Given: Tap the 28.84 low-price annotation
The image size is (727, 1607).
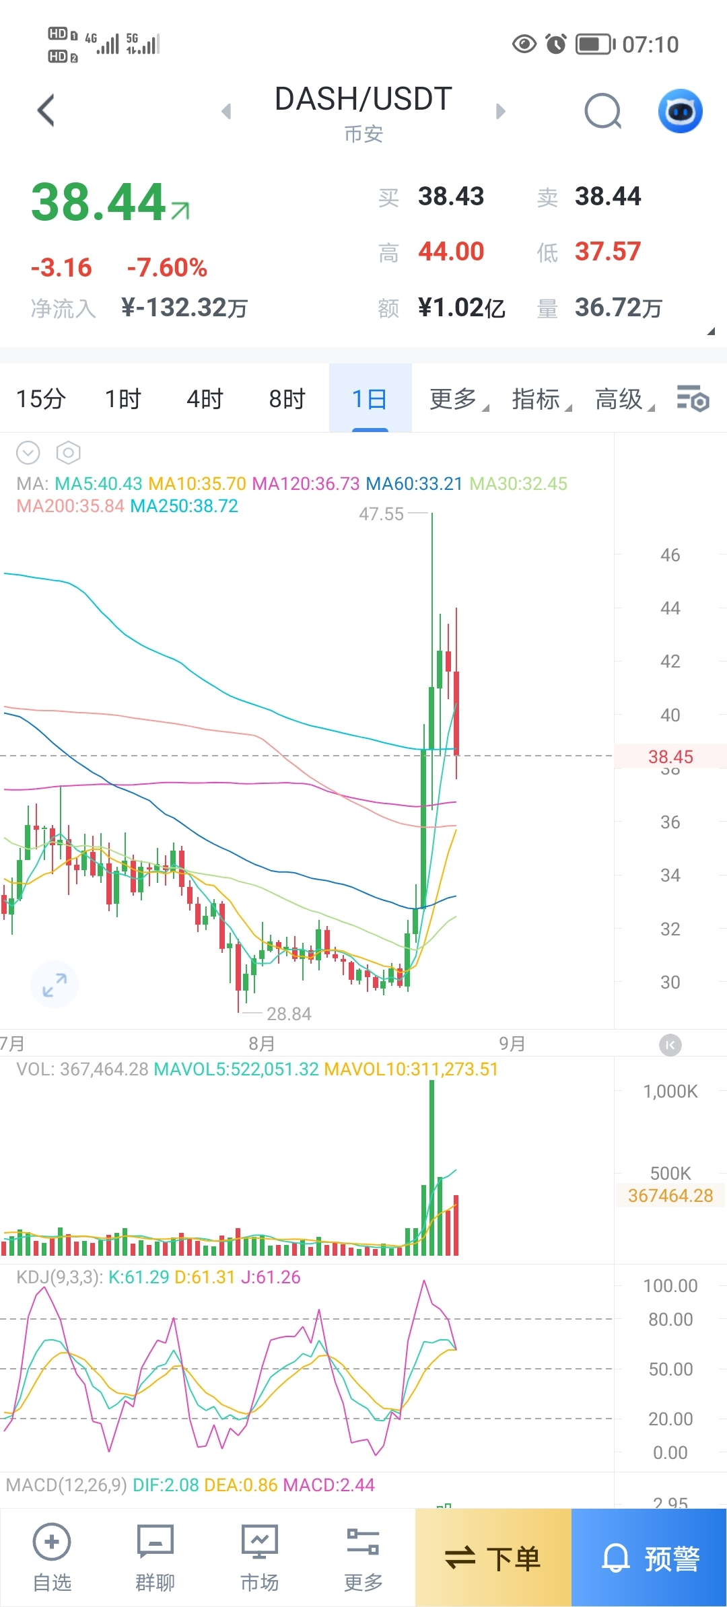Looking at the screenshot, I should point(289,1014).
